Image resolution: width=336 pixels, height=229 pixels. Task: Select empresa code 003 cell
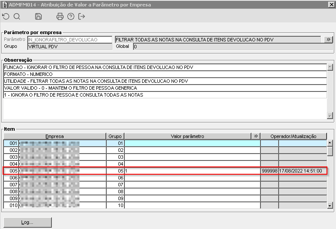pos(11,157)
